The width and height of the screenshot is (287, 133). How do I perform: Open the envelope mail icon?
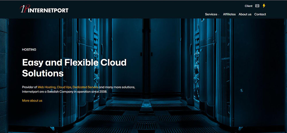click(257, 6)
